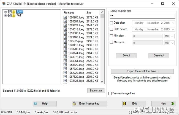
Task: Select file name 1014016.Jpeg
Action: (76, 29)
